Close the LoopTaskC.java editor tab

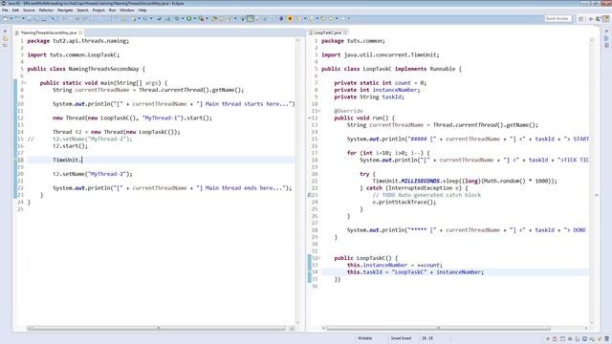[345, 32]
